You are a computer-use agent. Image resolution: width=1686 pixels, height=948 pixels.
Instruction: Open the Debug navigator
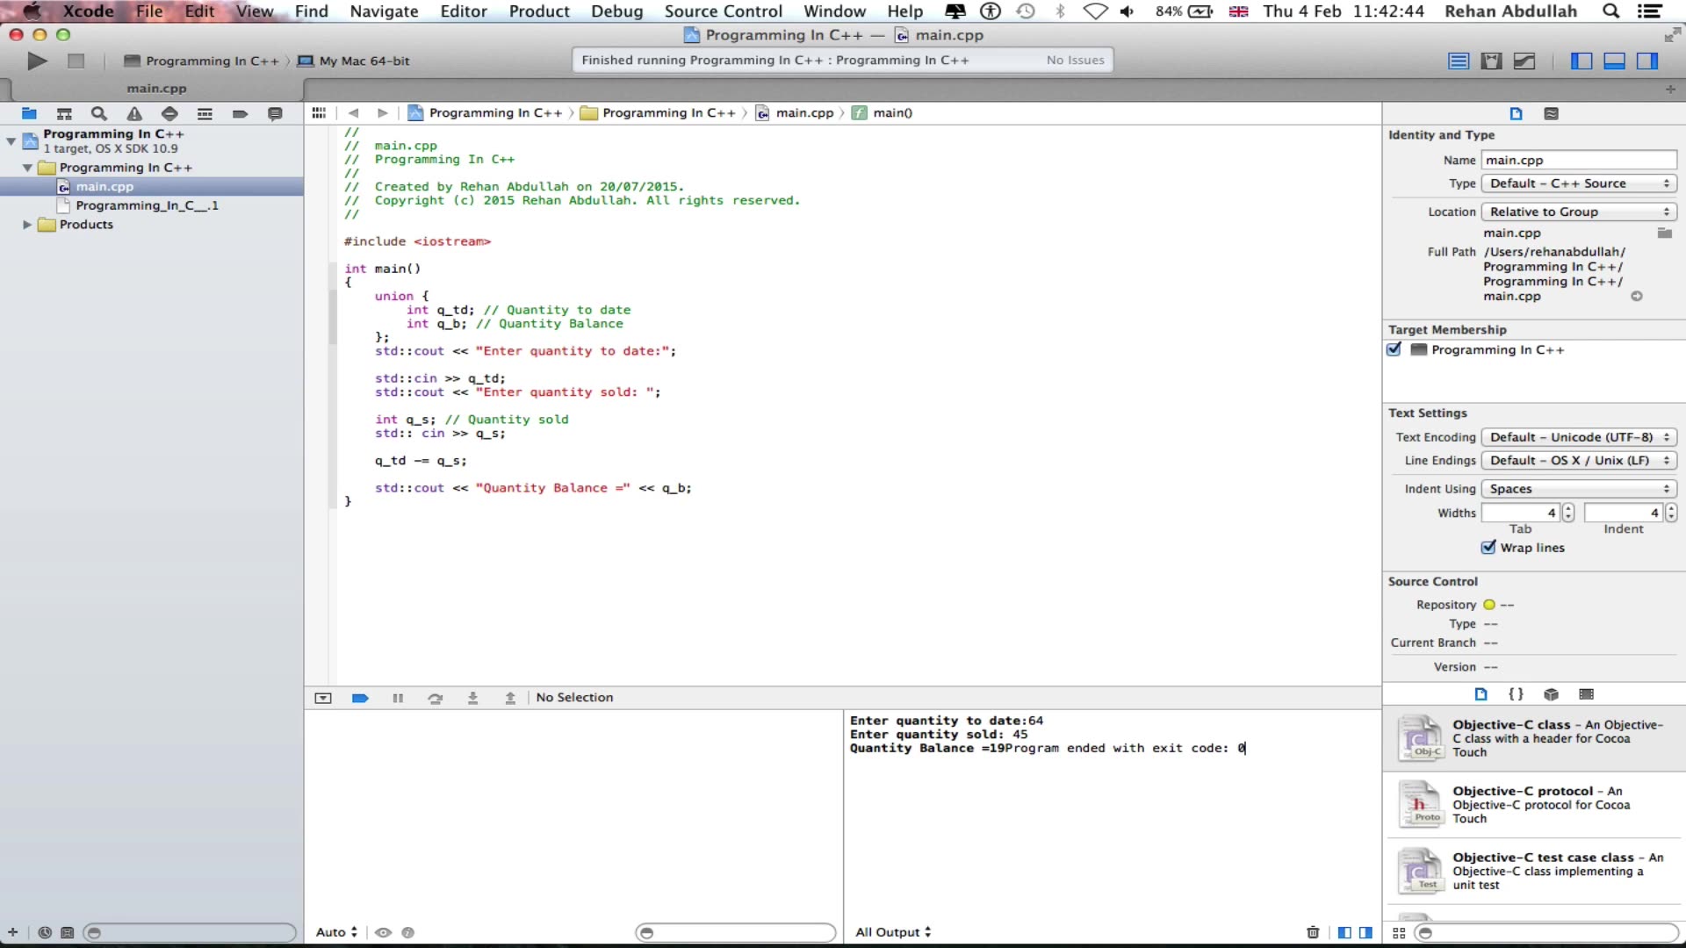coord(205,113)
